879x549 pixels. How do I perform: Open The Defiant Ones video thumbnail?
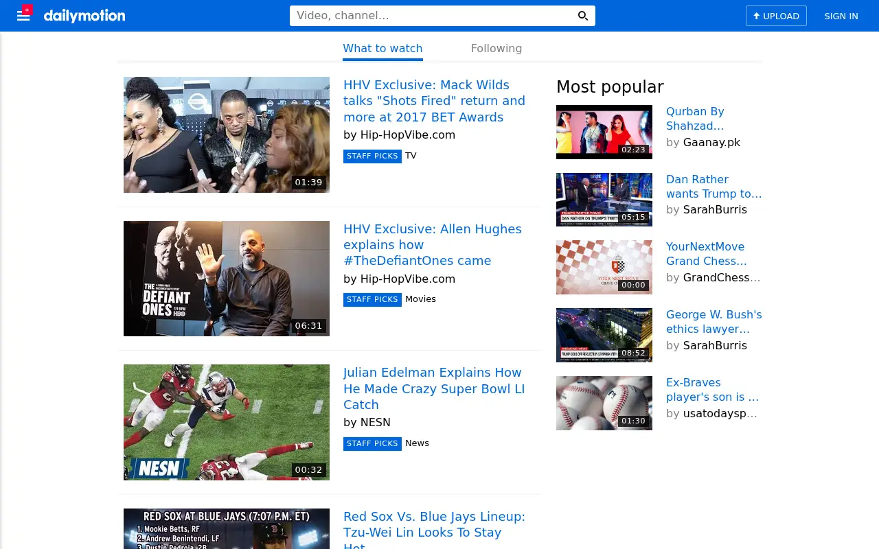tap(227, 279)
